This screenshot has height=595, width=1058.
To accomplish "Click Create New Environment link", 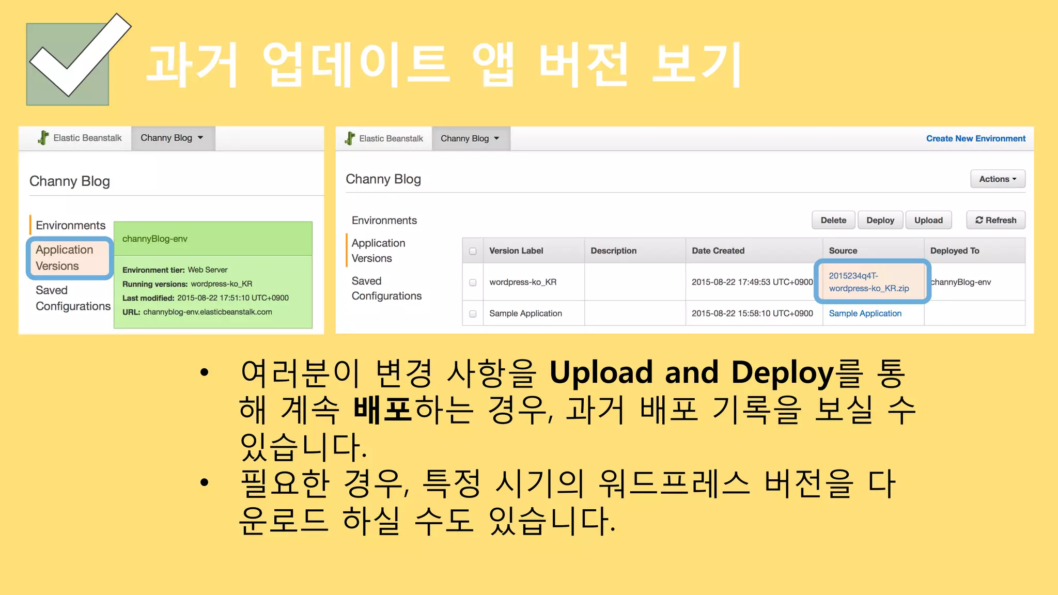I will click(975, 138).
